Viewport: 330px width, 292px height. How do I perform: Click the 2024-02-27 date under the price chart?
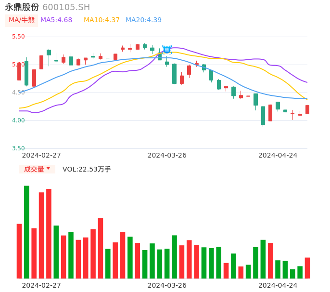[x=41, y=155]
